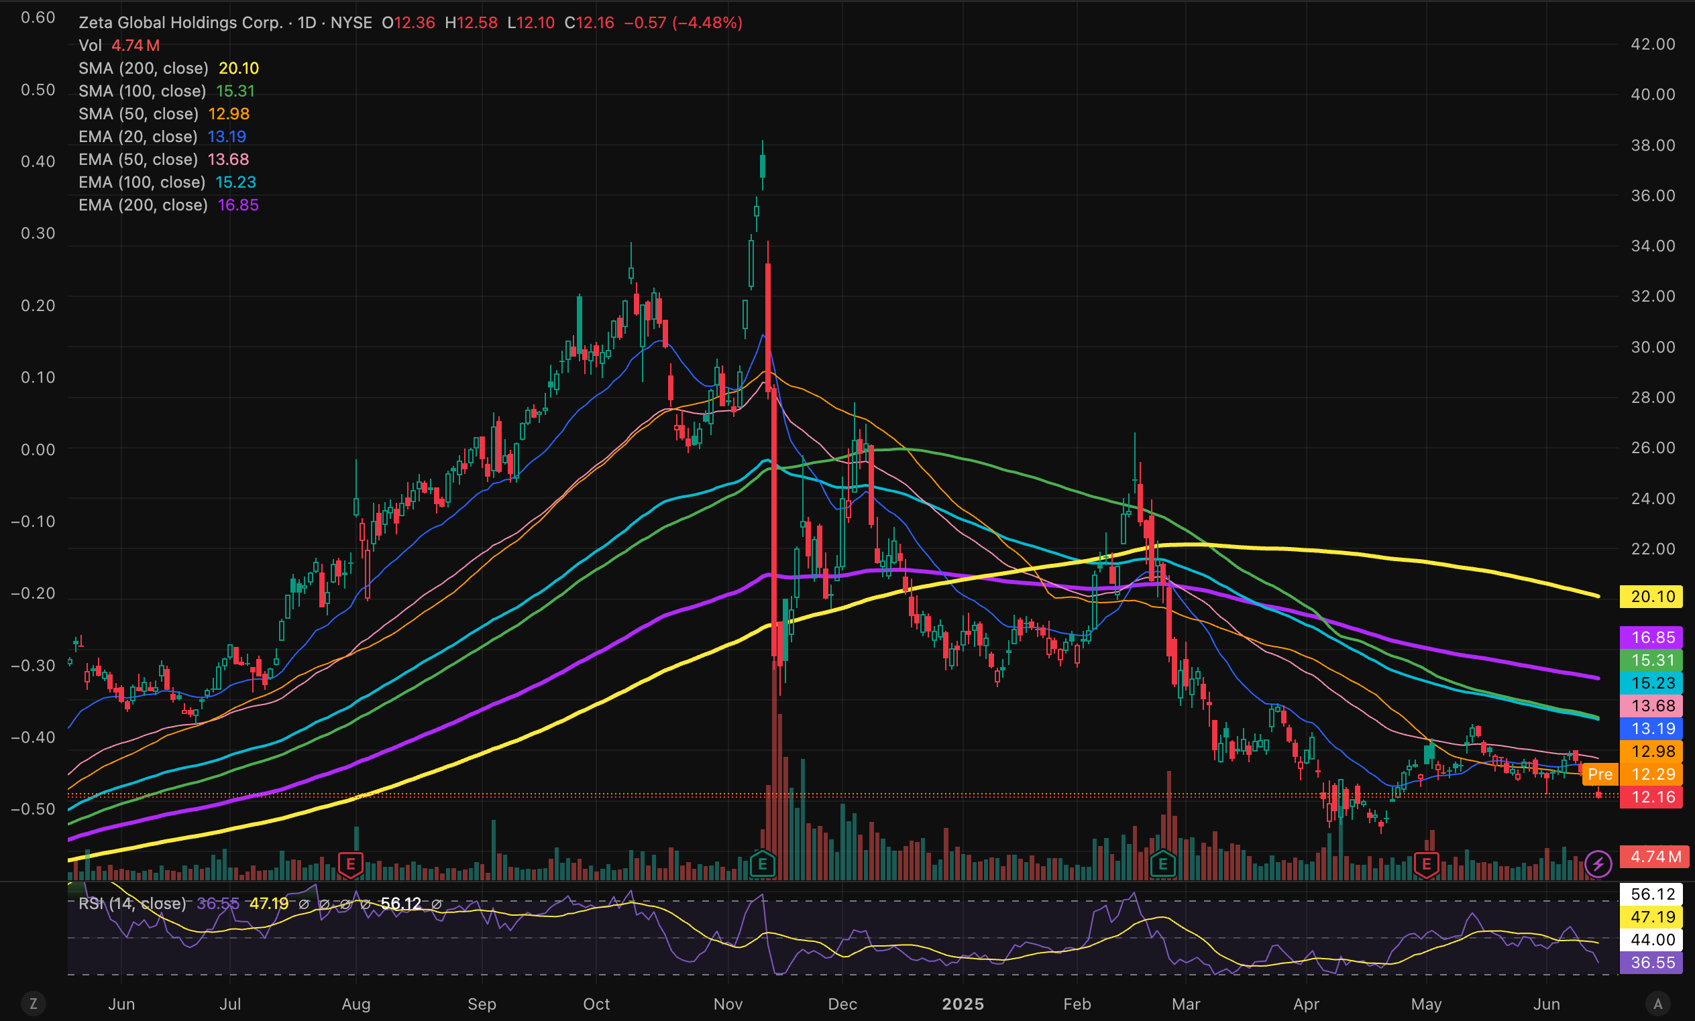Screen dimensions: 1695x1021
Task: Click the −0.57 (−4.48%) change value
Action: pyautogui.click(x=683, y=23)
